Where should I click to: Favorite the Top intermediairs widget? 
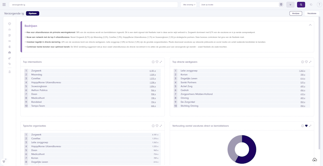[x=157, y=62]
